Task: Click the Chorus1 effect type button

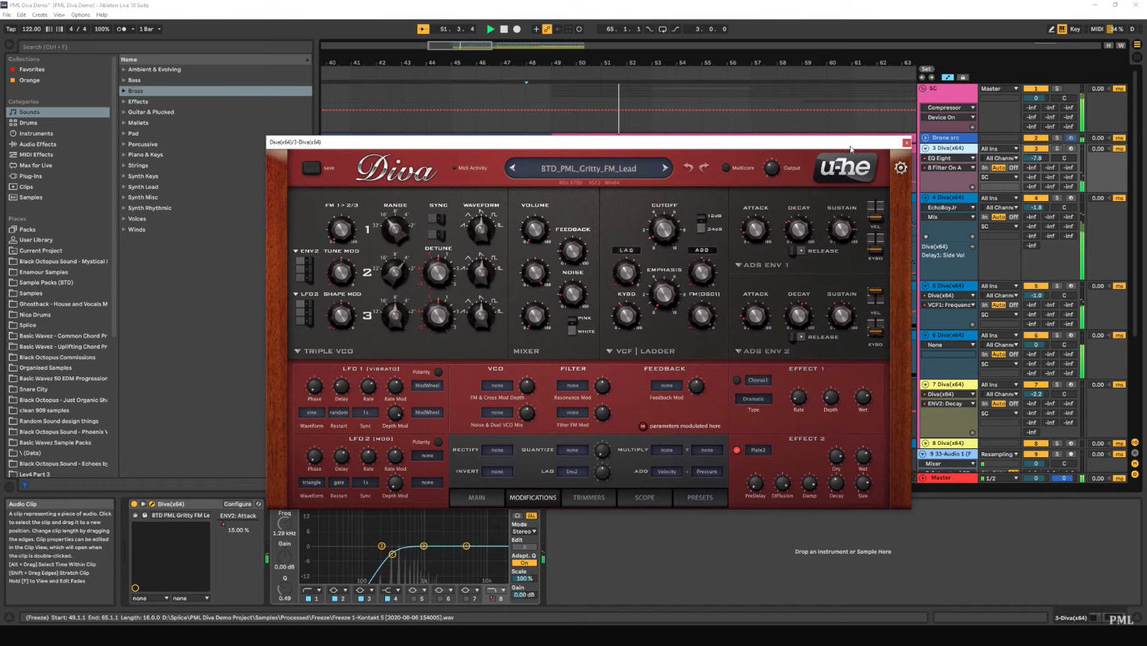Action: pos(758,380)
